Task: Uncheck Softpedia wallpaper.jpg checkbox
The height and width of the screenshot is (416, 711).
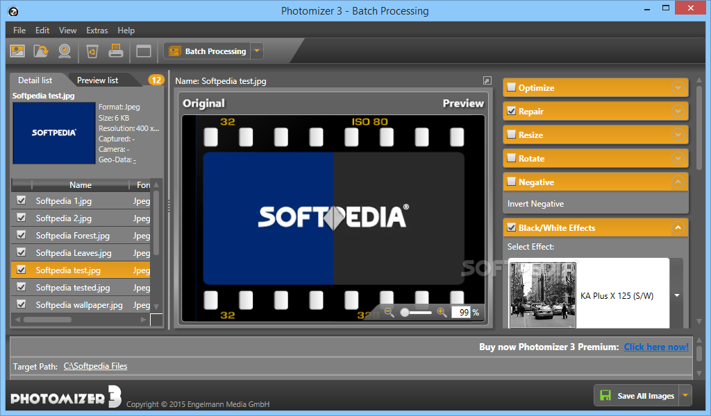Action: pyautogui.click(x=22, y=304)
